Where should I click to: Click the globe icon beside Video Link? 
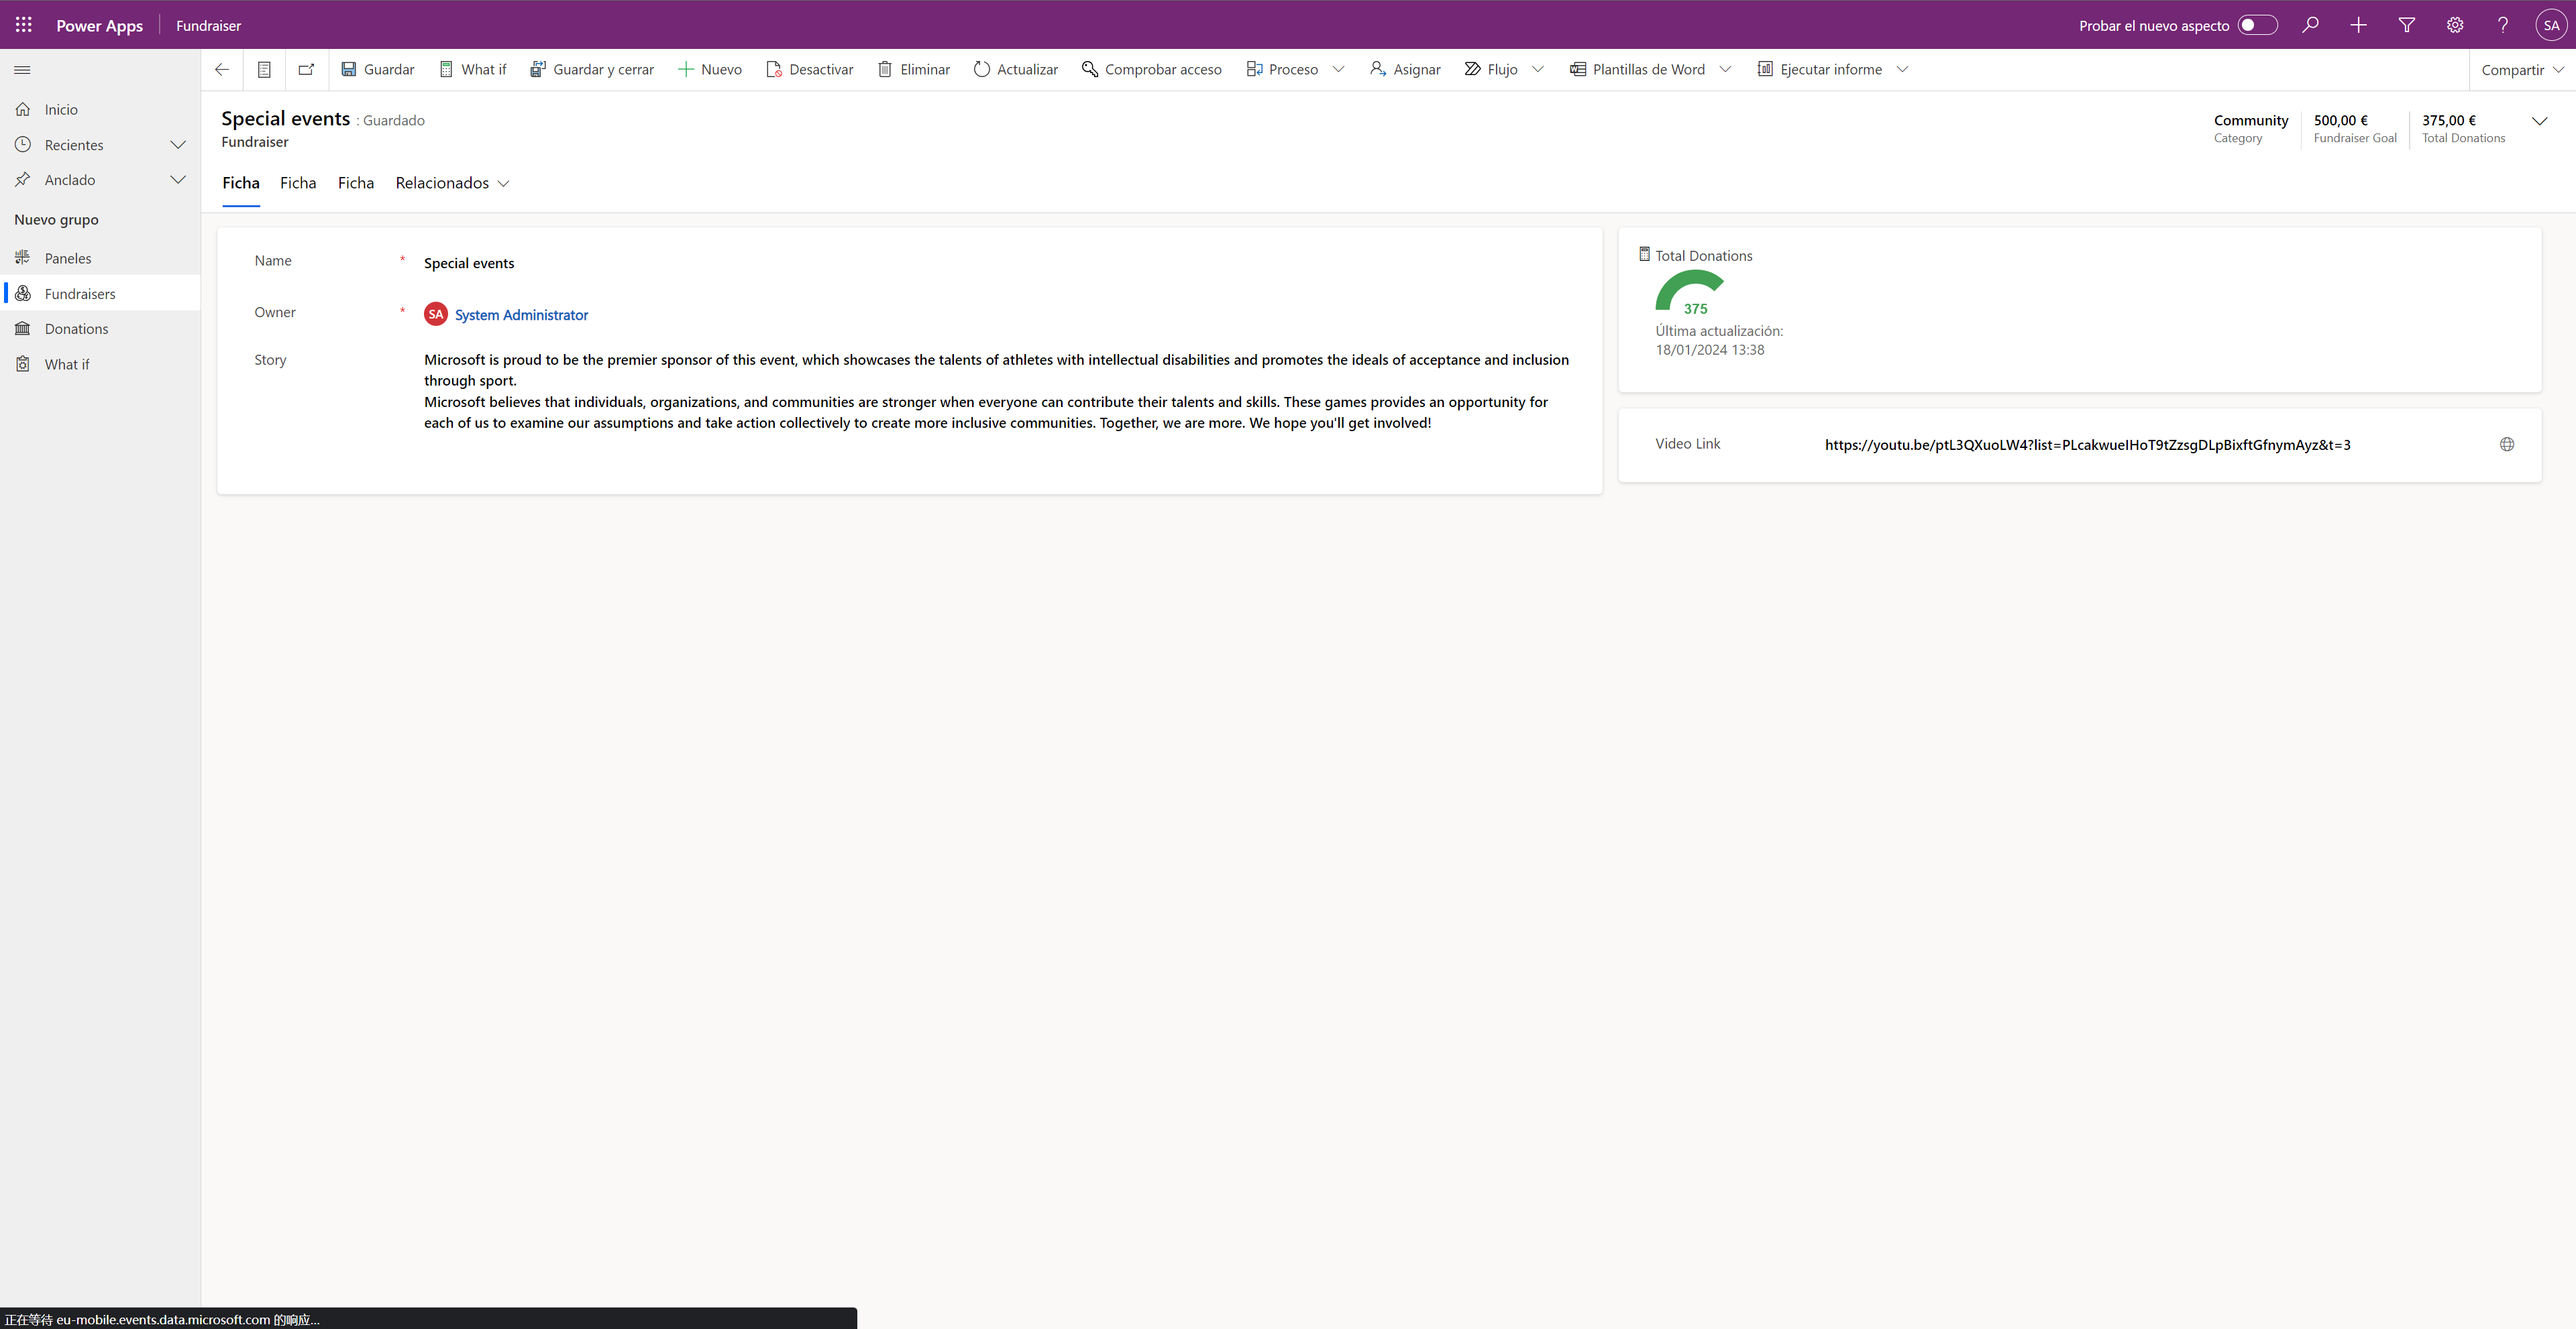coord(2506,445)
